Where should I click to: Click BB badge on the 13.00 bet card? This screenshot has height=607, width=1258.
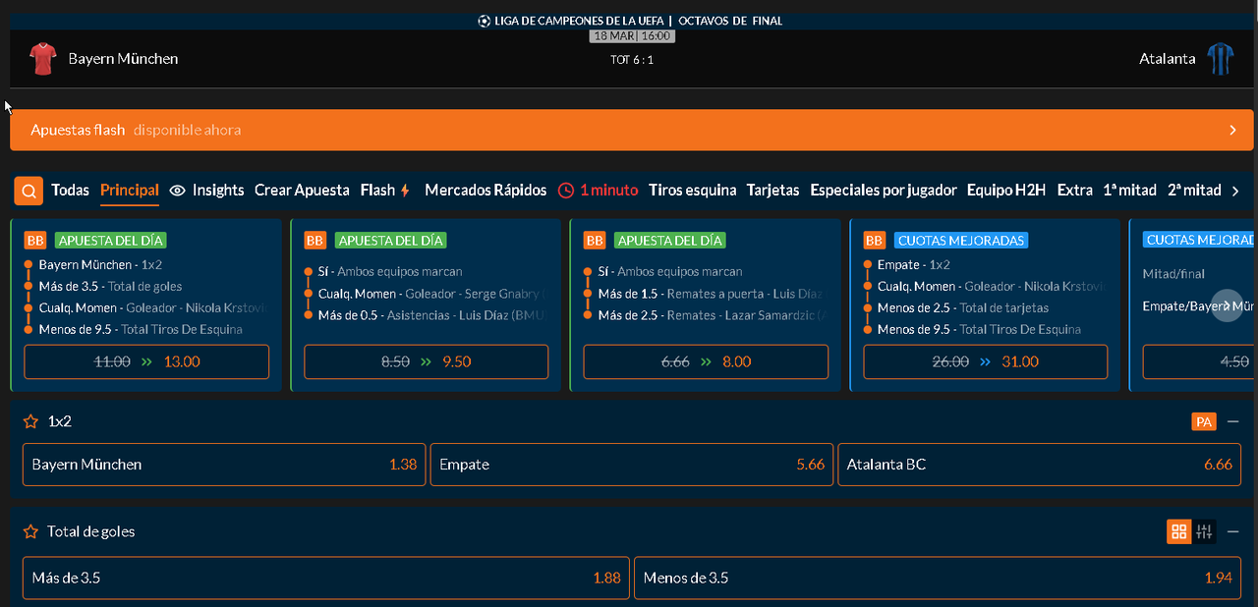pos(35,240)
